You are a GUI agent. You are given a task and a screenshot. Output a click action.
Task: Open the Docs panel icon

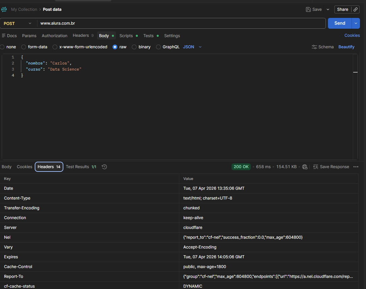tap(4, 36)
